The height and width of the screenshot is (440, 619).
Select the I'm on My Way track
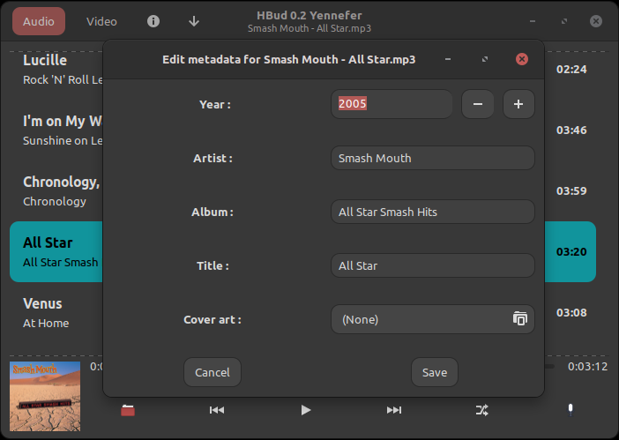(x=56, y=131)
